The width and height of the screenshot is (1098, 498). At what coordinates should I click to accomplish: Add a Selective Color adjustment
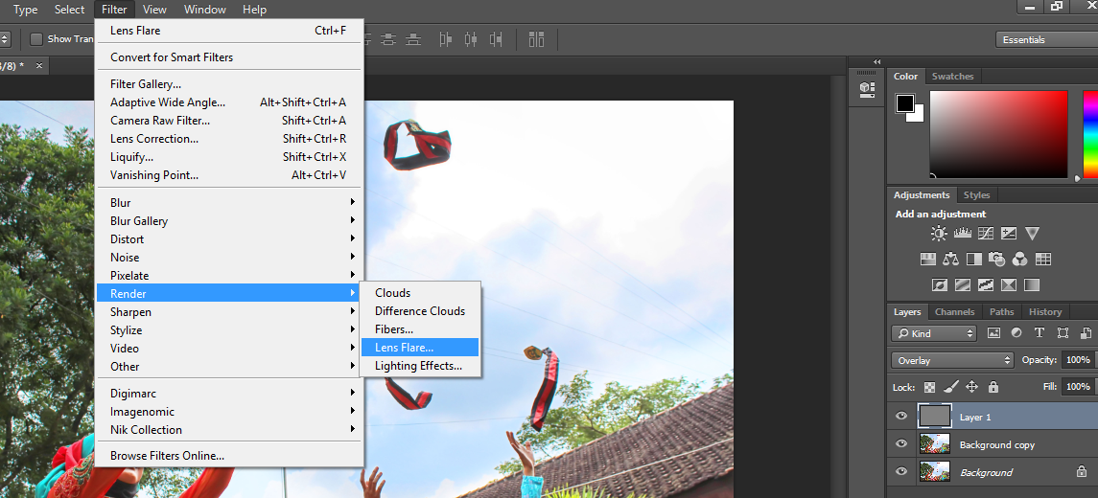tap(1009, 285)
